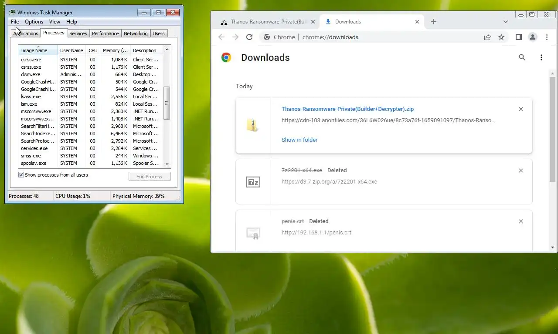Select GoogleCrashH... process using 504 K
The height and width of the screenshot is (334, 558).
coord(91,82)
